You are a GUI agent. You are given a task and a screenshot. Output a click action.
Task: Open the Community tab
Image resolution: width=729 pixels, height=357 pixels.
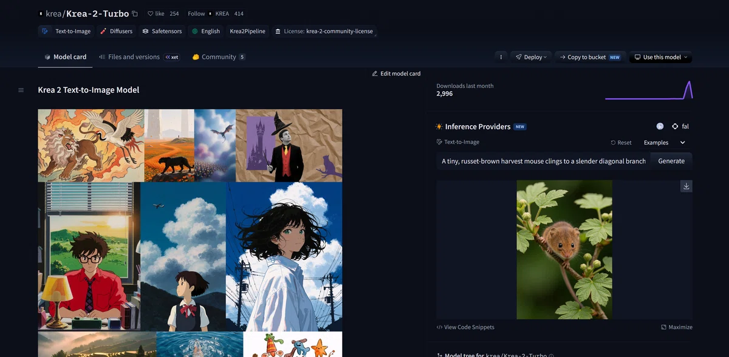coord(219,57)
